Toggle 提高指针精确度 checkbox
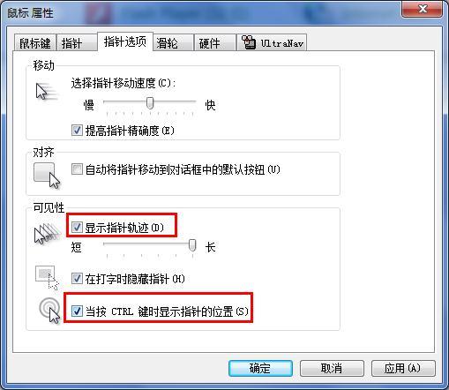The image size is (449, 390). [x=77, y=130]
